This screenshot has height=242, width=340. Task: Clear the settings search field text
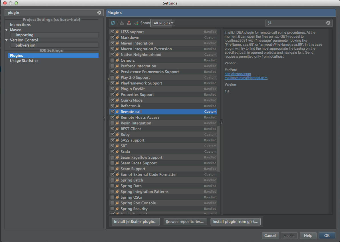tap(99, 13)
